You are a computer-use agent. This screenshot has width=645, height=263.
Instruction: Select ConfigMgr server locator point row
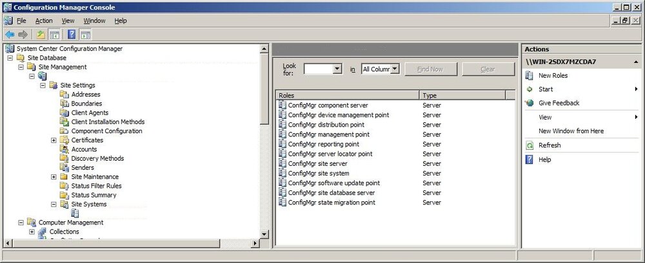[x=396, y=154]
